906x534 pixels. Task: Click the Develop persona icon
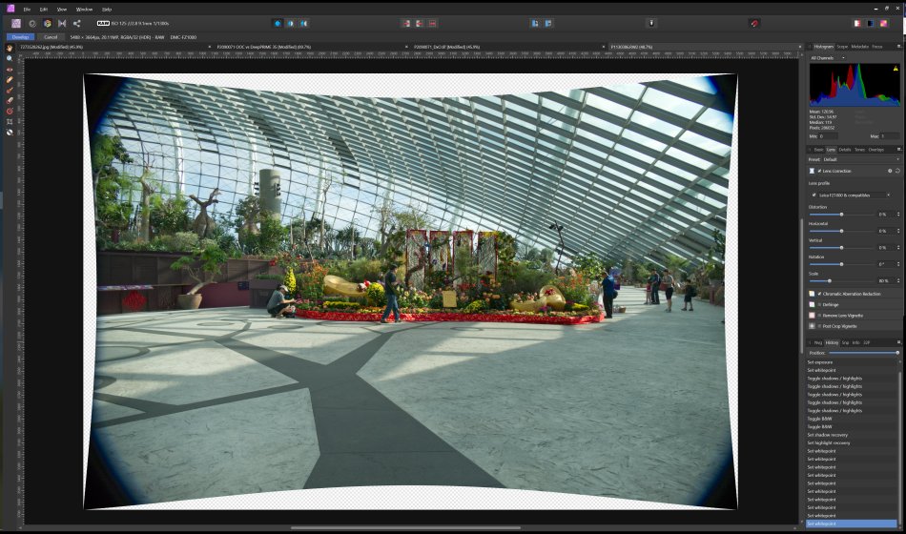coord(47,23)
